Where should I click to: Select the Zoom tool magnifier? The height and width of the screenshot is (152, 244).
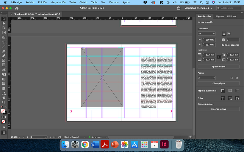4,102
